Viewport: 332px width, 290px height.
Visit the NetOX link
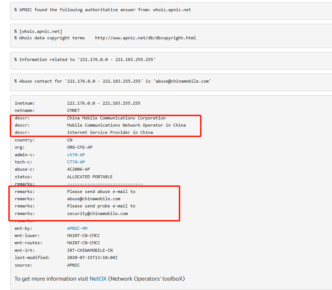tap(98, 278)
